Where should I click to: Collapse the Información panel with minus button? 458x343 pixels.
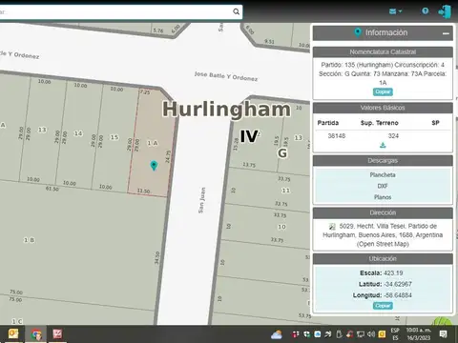[446, 33]
